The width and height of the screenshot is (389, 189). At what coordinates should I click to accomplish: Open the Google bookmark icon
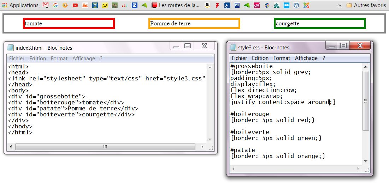tap(55, 5)
